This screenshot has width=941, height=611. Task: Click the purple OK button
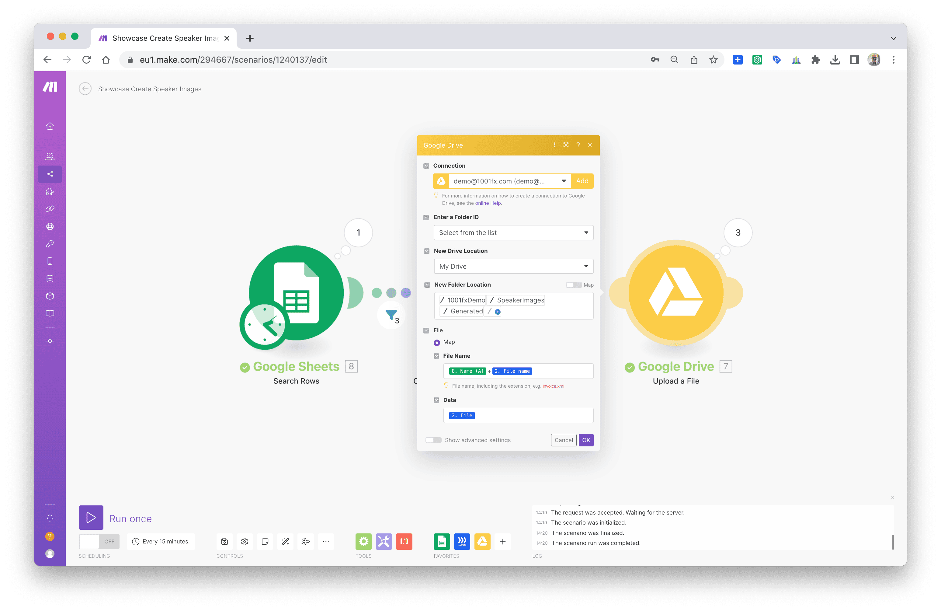click(x=585, y=440)
